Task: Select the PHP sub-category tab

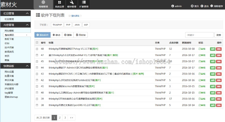Action: [x=68, y=25]
